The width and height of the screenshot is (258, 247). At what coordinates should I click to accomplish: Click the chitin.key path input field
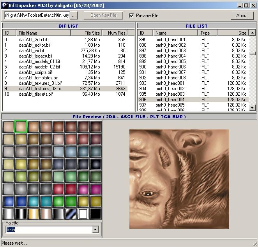pyautogui.click(x=37, y=15)
